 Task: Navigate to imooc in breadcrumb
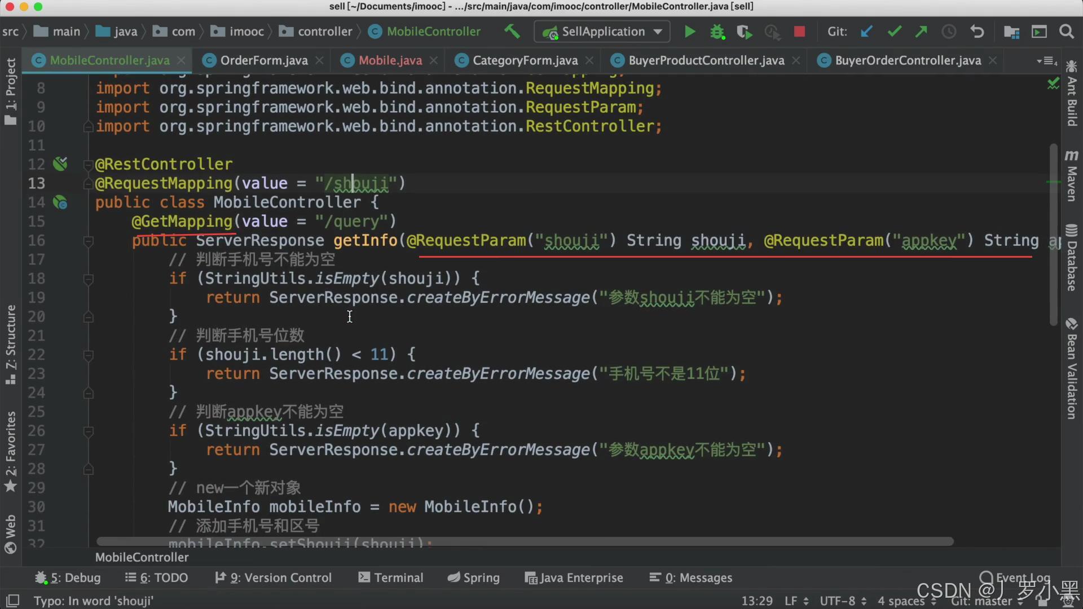coord(237,32)
